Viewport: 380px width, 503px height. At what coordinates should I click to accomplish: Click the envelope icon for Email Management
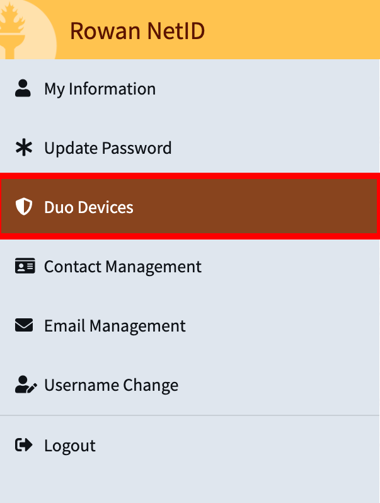pyautogui.click(x=23, y=326)
